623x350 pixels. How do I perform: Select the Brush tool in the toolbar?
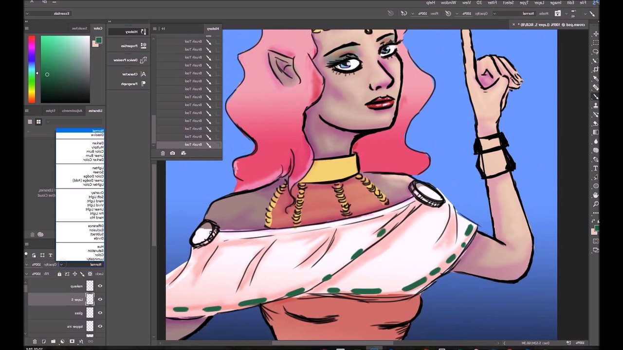click(596, 97)
